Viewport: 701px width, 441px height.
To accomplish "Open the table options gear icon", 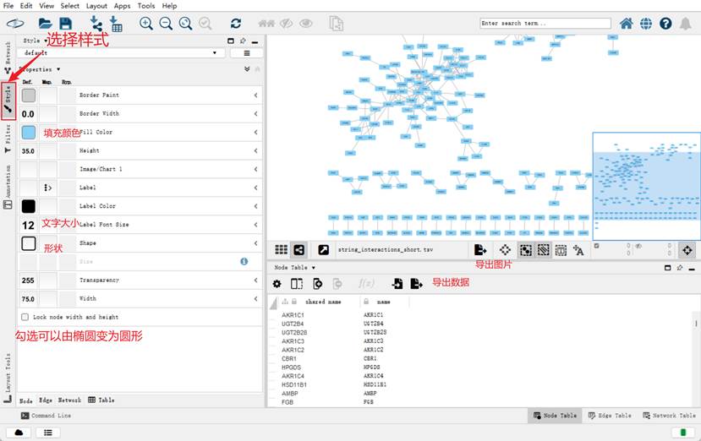I will click(277, 284).
